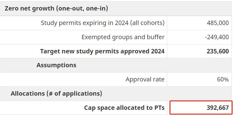Click the 'Allocations (# of applications)' header
Screen dimensions: 233x116
(56, 93)
